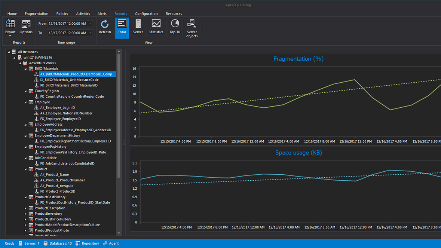Screen dimensions: 441x248
Task: Collapse the All instances root node
Action: pyautogui.click(x=9, y=52)
